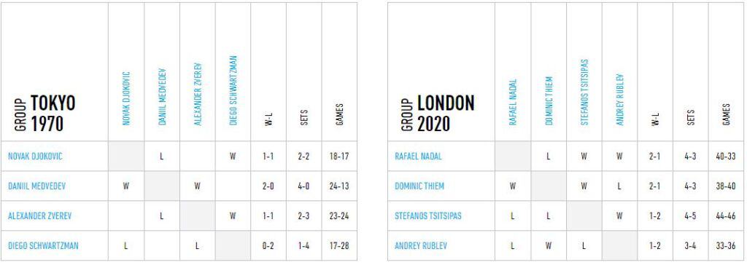
Task: Select Group Tokyo 1970 title
Action: (x=46, y=114)
